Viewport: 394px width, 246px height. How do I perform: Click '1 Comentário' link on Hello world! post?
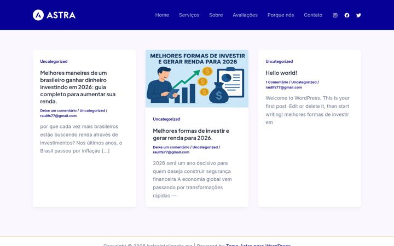(277, 82)
